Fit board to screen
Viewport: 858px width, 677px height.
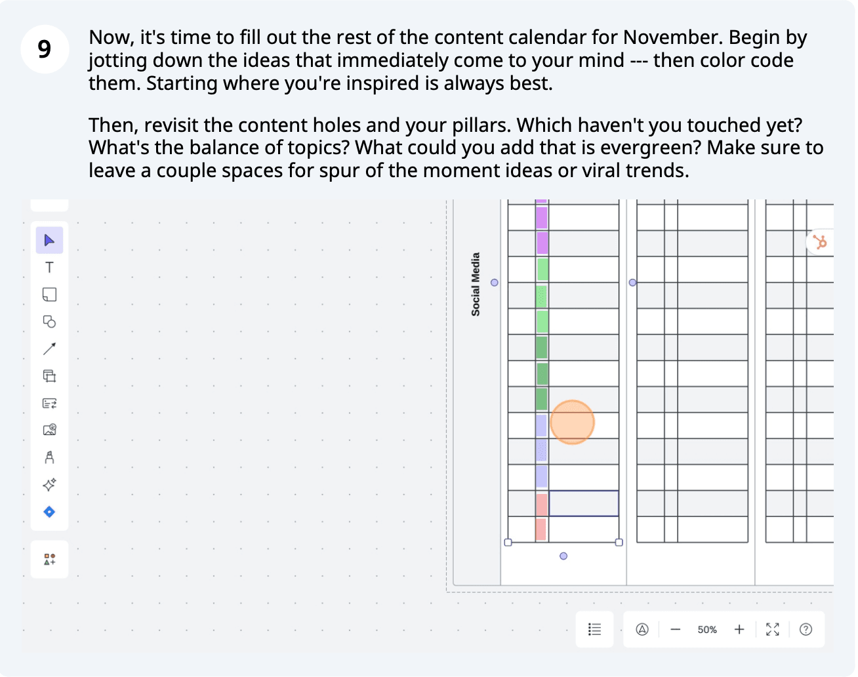(x=773, y=630)
